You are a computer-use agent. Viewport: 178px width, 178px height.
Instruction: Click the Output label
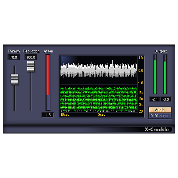coord(161,51)
